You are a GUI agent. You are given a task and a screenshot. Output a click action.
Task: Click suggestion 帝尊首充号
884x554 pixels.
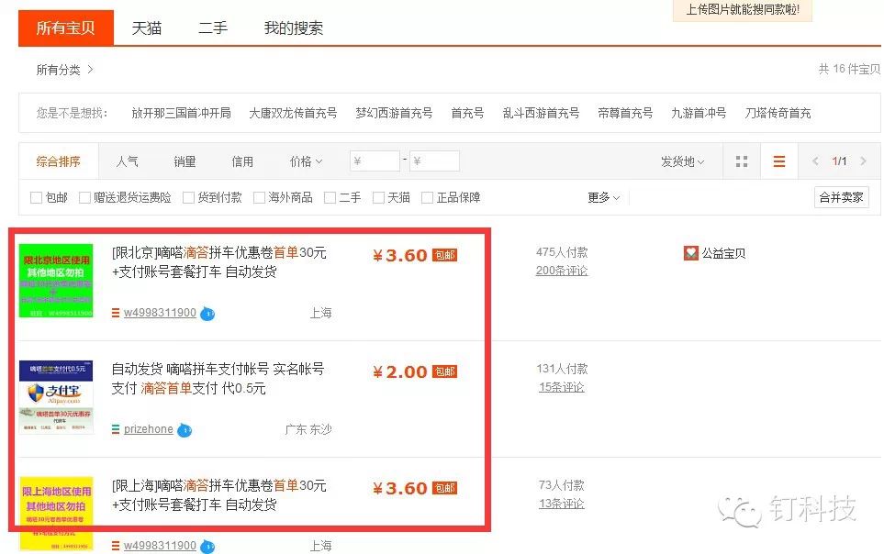(625, 114)
